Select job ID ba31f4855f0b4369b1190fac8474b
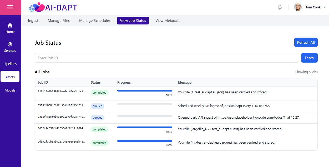Viewport: 329px width, 167px height. click(61, 117)
